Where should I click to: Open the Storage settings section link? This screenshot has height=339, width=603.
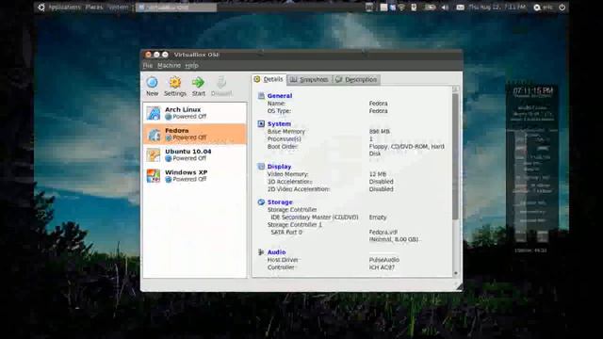(x=280, y=202)
